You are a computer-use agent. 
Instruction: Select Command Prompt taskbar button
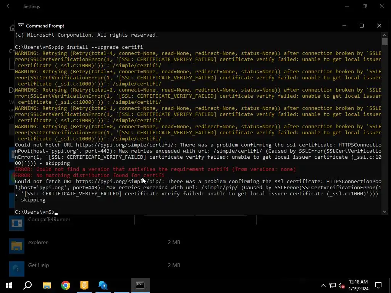tap(140, 285)
